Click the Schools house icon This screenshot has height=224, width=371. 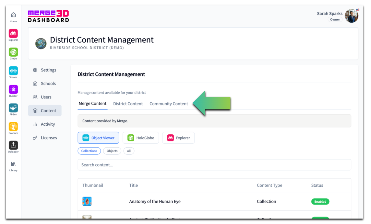[35, 84]
